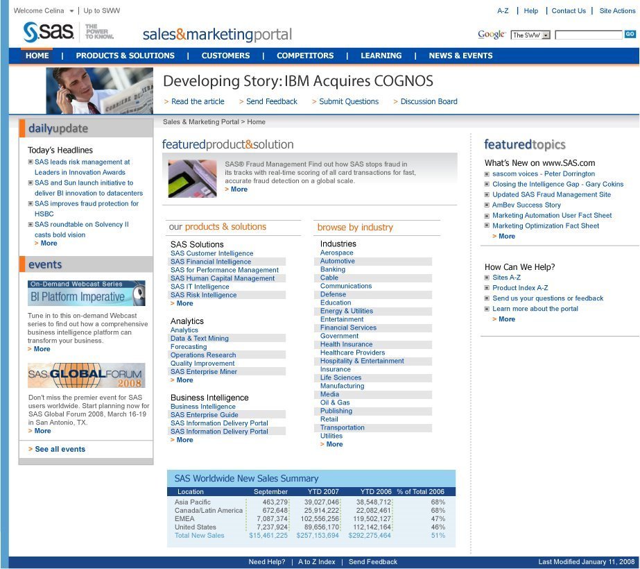Screen dimensions: 640x569
Task: Select Energy & Utilities industry
Action: 347,311
